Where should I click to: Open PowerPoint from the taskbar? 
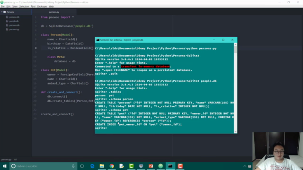tap(151, 166)
